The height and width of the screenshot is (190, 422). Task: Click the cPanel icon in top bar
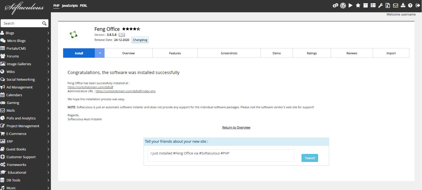pyautogui.click(x=335, y=5)
